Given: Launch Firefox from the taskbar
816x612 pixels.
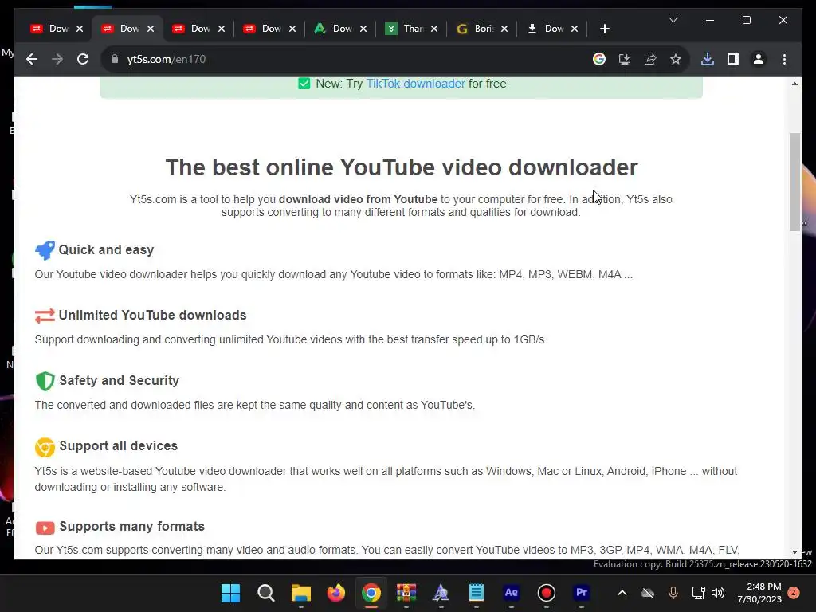Looking at the screenshot, I should (336, 593).
